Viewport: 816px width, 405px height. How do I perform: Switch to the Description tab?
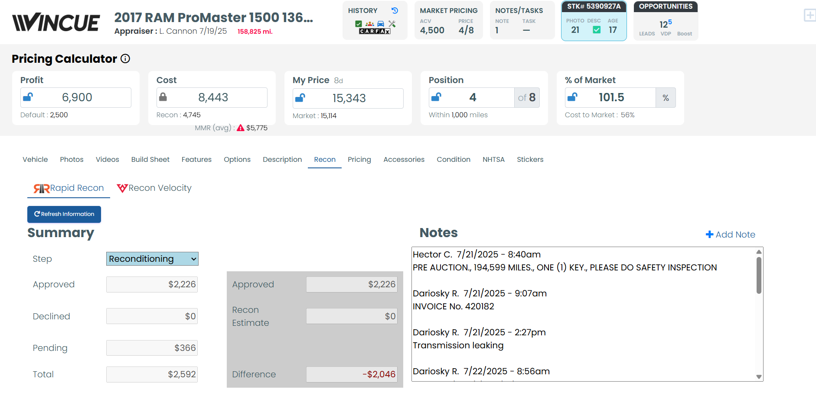click(x=282, y=159)
